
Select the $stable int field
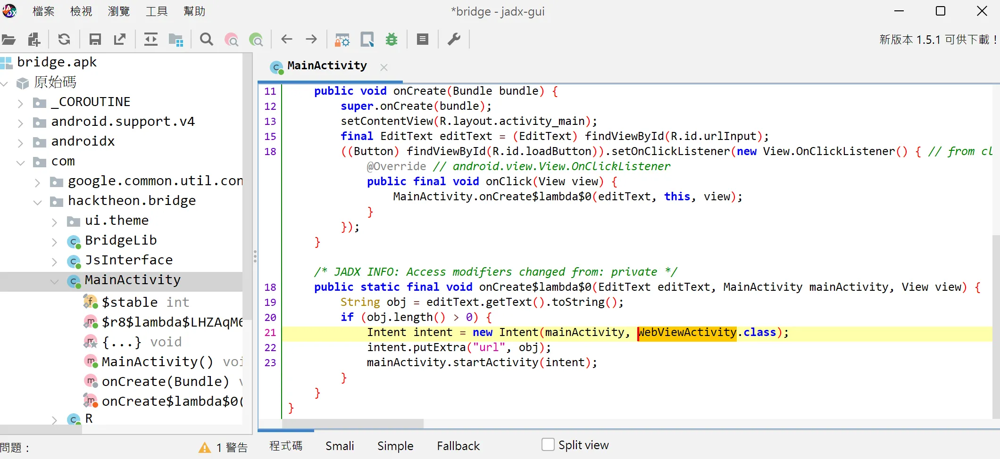pyautogui.click(x=145, y=302)
